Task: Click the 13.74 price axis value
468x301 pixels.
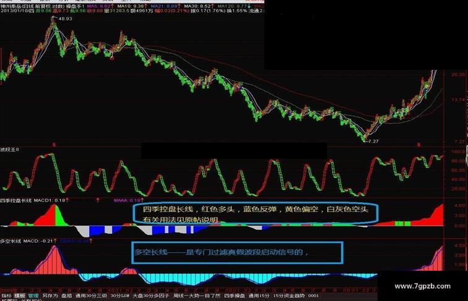Action: point(458,100)
